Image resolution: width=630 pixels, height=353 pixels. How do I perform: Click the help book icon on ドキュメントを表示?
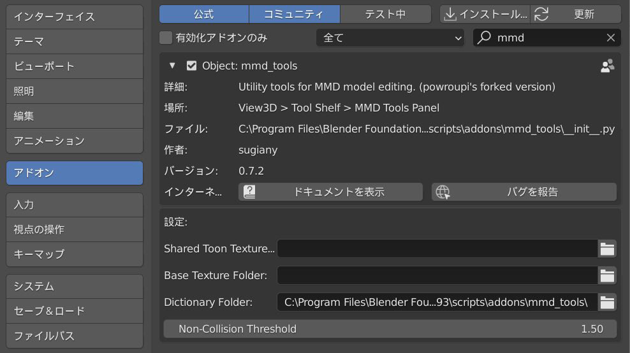tap(249, 192)
